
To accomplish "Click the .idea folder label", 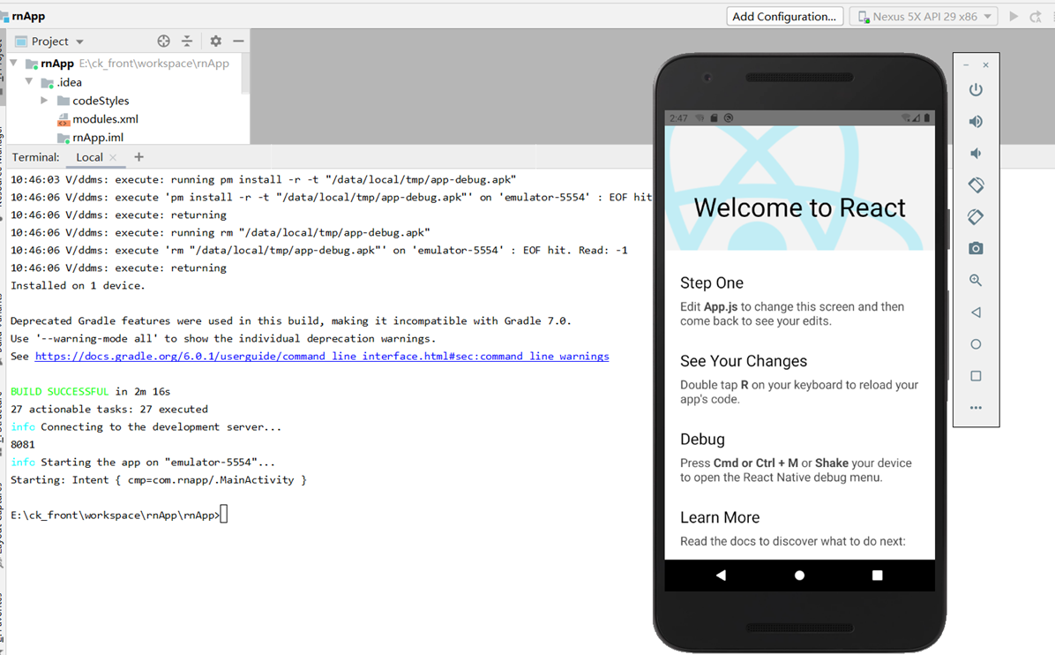I will 70,82.
